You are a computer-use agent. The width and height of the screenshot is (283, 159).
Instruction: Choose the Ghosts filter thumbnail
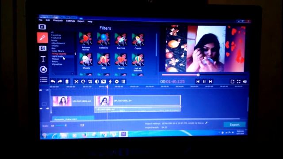pyautogui.click(x=86, y=59)
